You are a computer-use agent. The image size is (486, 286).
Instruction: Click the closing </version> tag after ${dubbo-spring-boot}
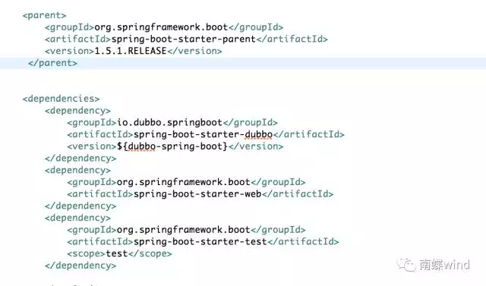click(256, 146)
